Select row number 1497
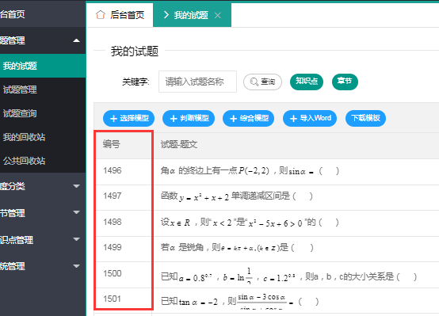This screenshot has height=316, width=439. (x=113, y=196)
